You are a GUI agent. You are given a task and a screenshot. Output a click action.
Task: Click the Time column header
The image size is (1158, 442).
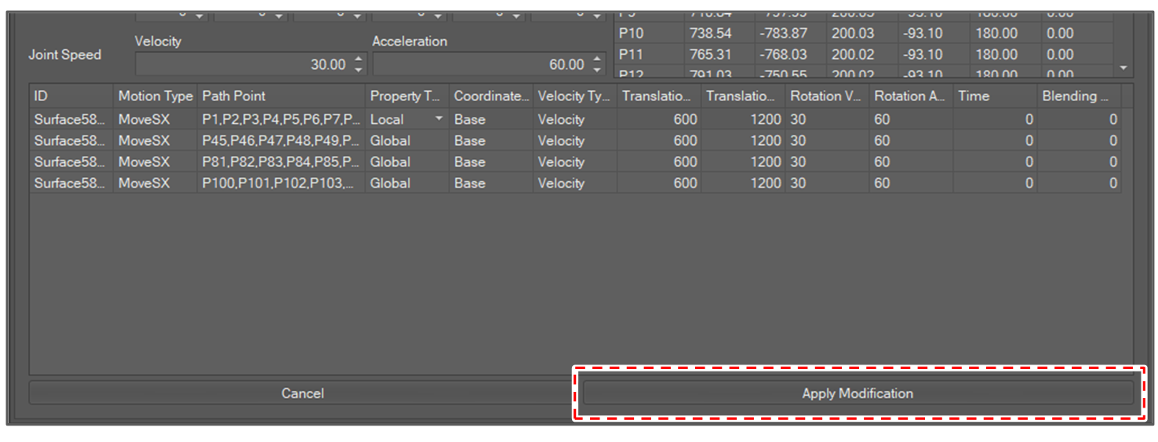click(994, 96)
